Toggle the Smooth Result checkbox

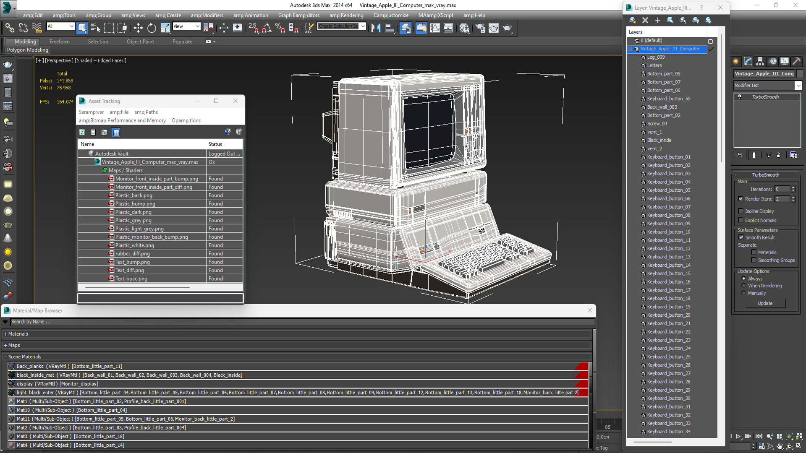[741, 237]
